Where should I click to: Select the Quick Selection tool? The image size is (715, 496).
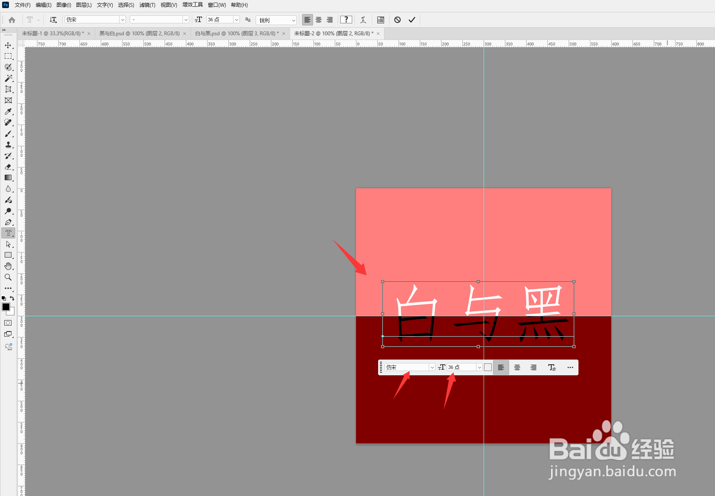point(8,67)
